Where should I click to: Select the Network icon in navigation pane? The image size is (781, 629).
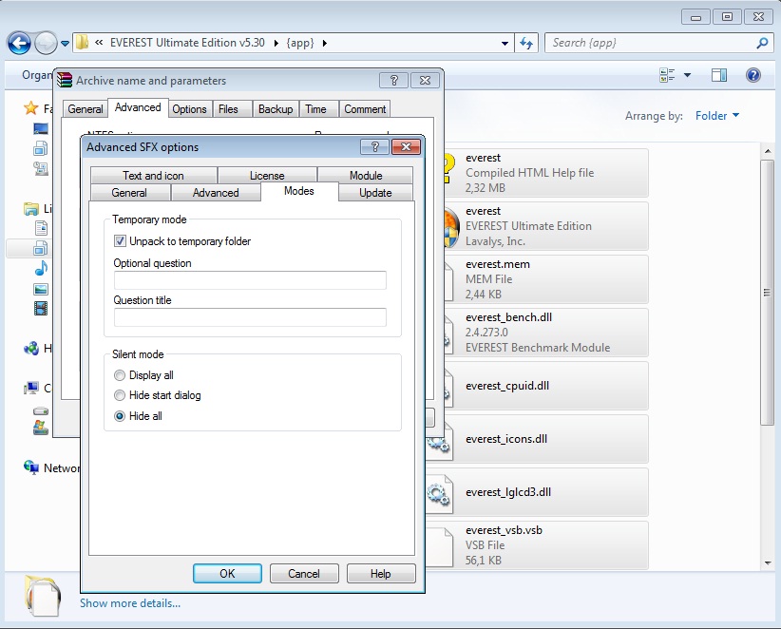click(31, 467)
